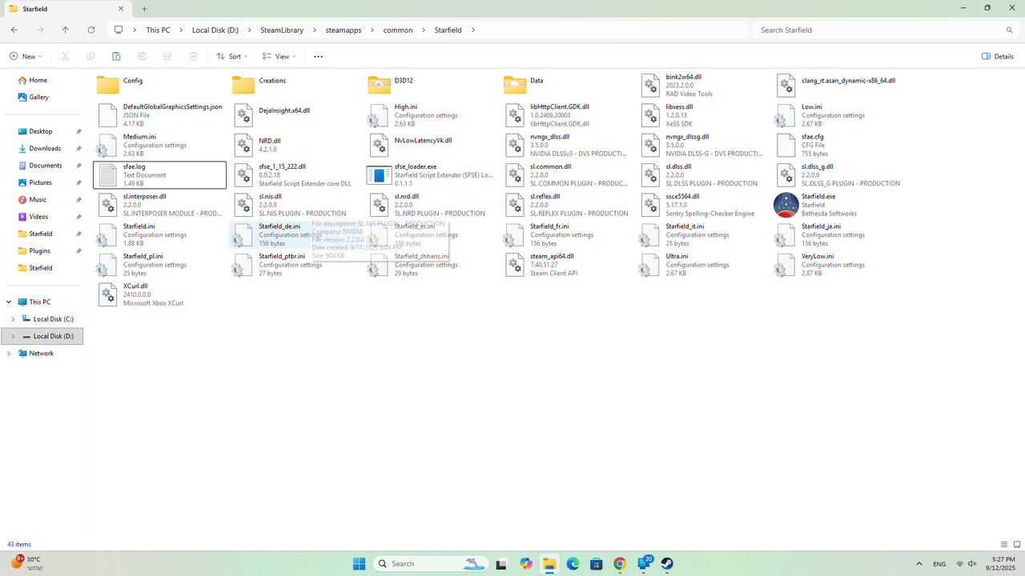The height and width of the screenshot is (576, 1025).
Task: Navigate to Local Disk (D:) in breadcrumb
Action: point(215,30)
